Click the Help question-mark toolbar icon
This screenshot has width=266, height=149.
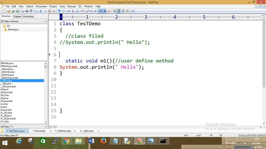pyautogui.click(x=132, y=11)
